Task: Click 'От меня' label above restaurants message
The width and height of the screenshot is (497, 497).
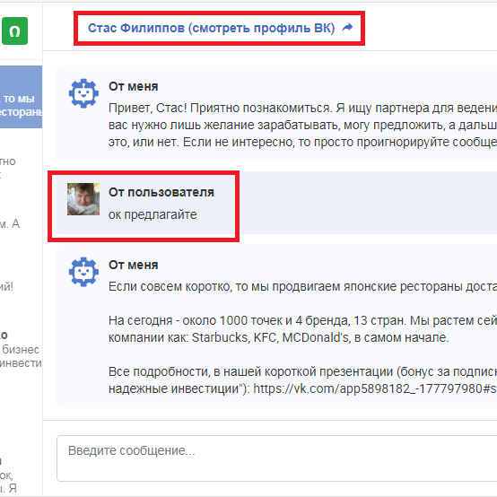Action: 133,265
